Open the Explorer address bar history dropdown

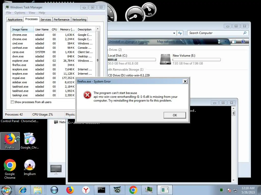click(x=174, y=33)
